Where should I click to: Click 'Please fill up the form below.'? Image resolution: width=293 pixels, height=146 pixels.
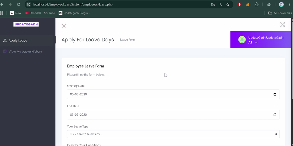click(x=86, y=75)
